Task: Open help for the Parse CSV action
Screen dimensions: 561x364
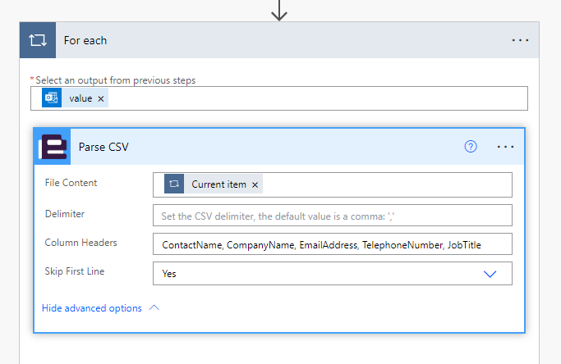Action: click(471, 147)
